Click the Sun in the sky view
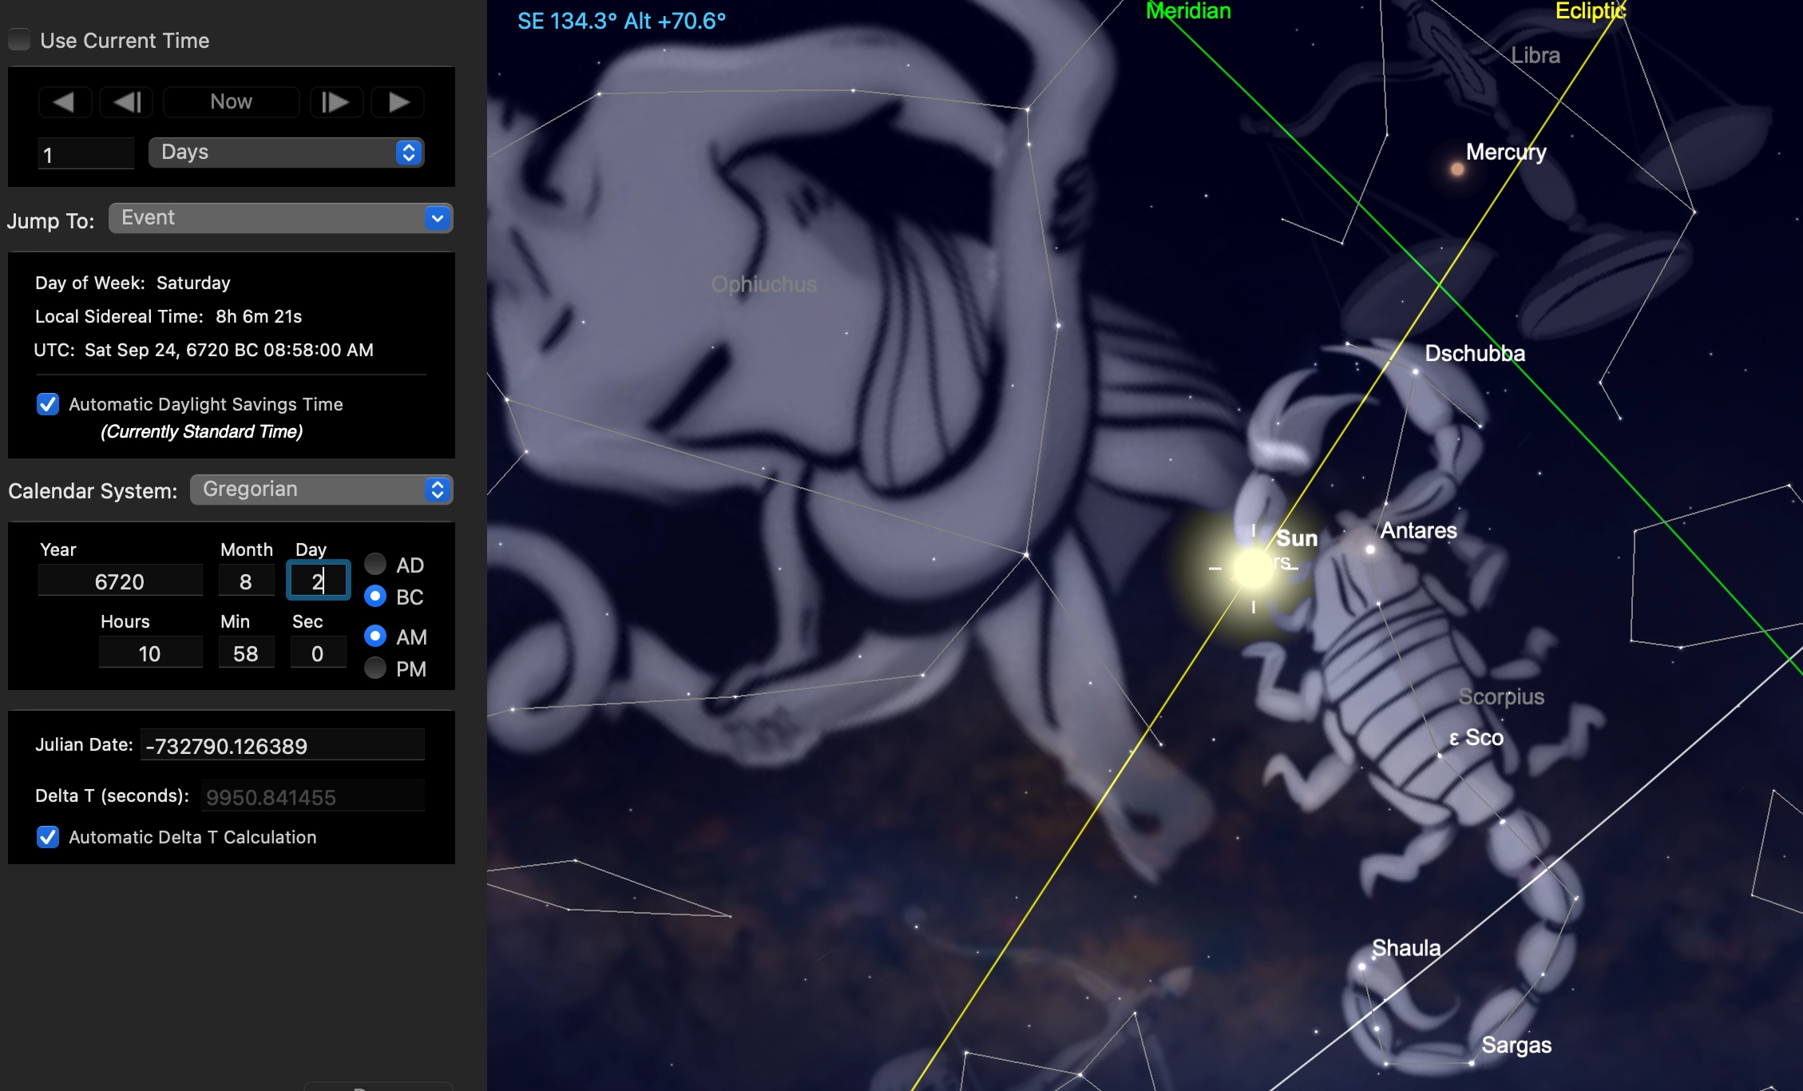The width and height of the screenshot is (1803, 1091). point(1252,568)
